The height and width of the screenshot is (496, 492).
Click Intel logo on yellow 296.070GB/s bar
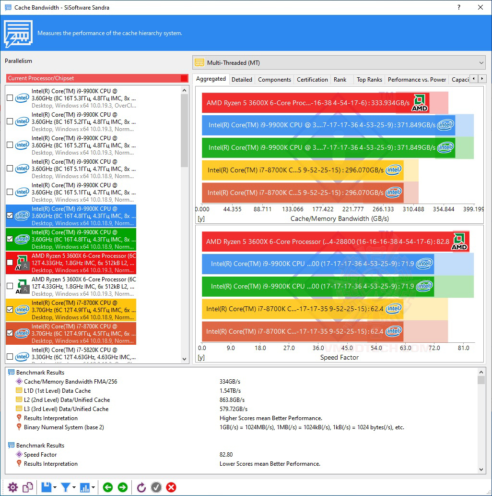point(393,170)
